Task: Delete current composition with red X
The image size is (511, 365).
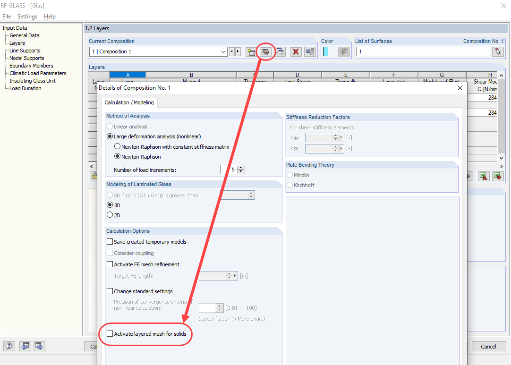Action: (296, 51)
